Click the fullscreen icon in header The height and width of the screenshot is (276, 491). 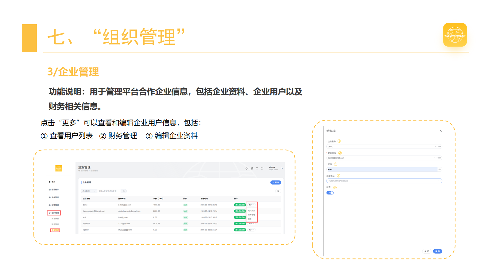(x=262, y=168)
